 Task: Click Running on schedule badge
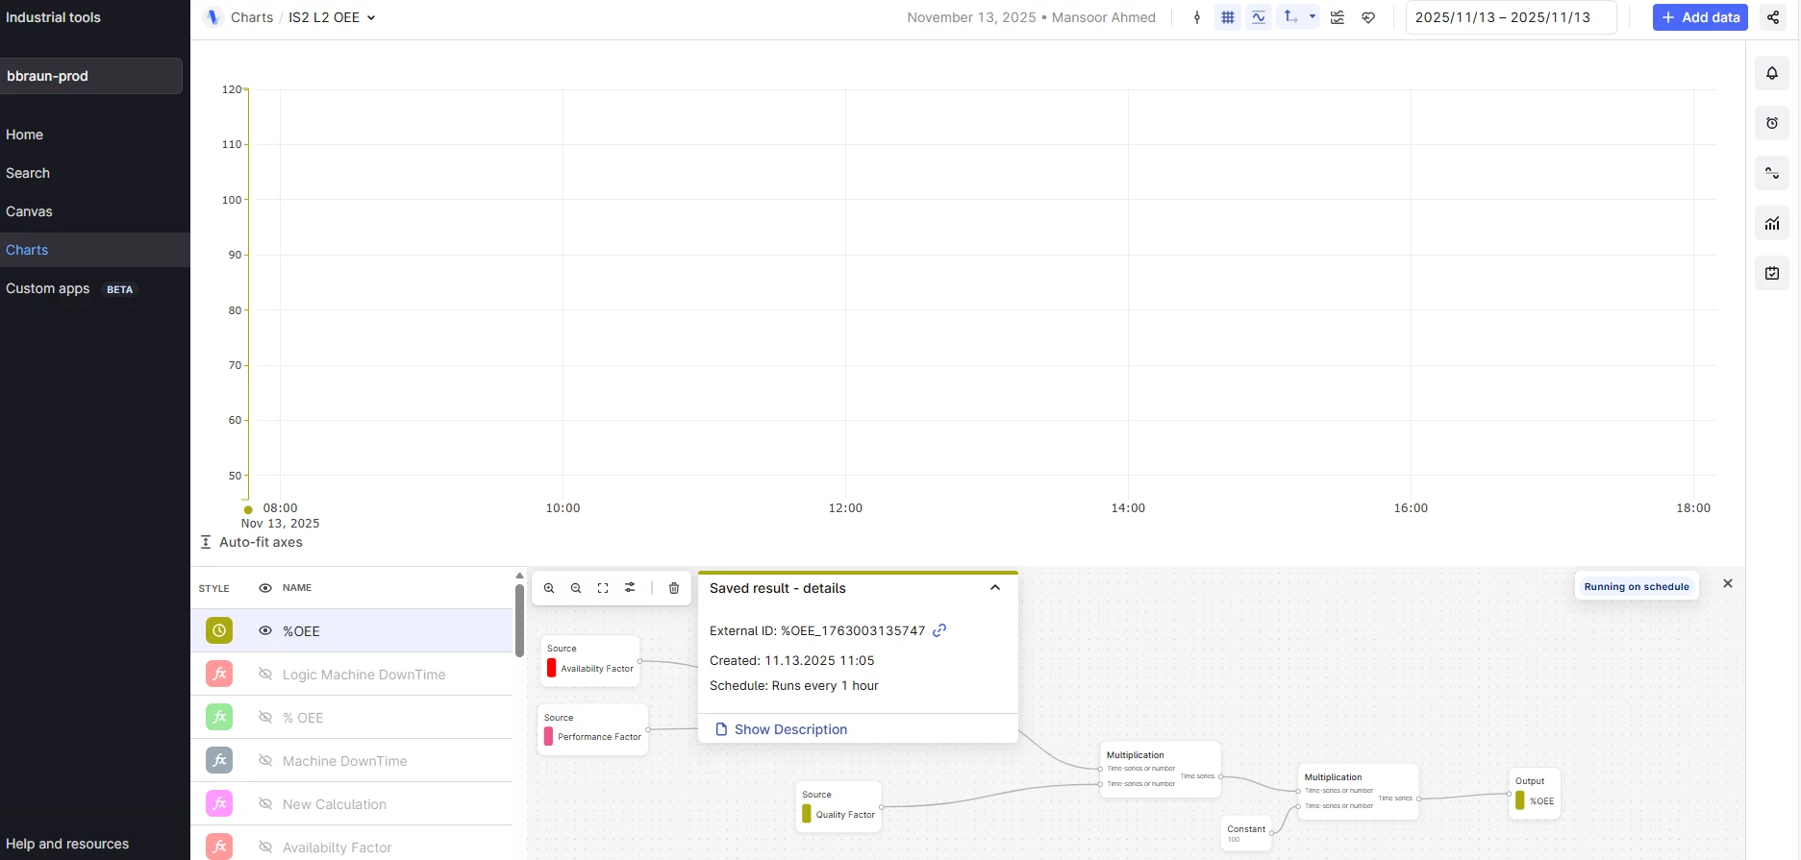(1637, 586)
